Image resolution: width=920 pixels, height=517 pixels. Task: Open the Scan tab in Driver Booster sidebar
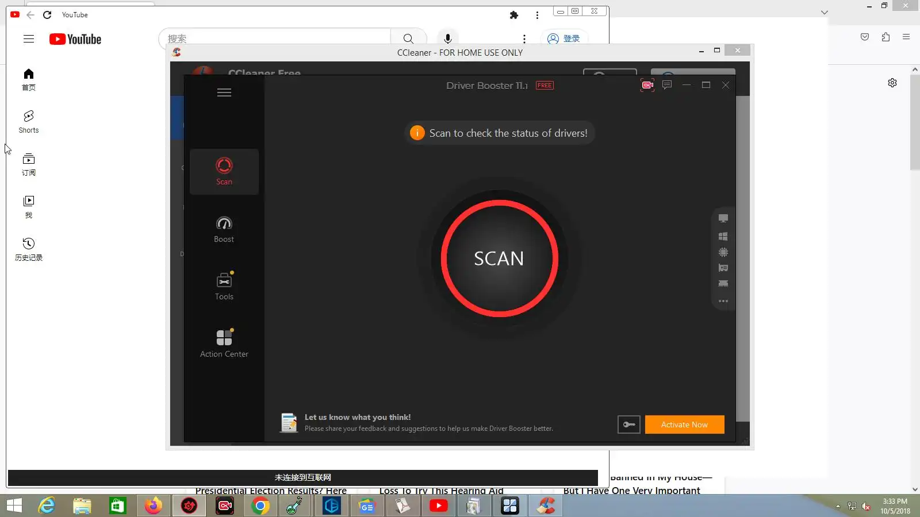click(x=224, y=172)
